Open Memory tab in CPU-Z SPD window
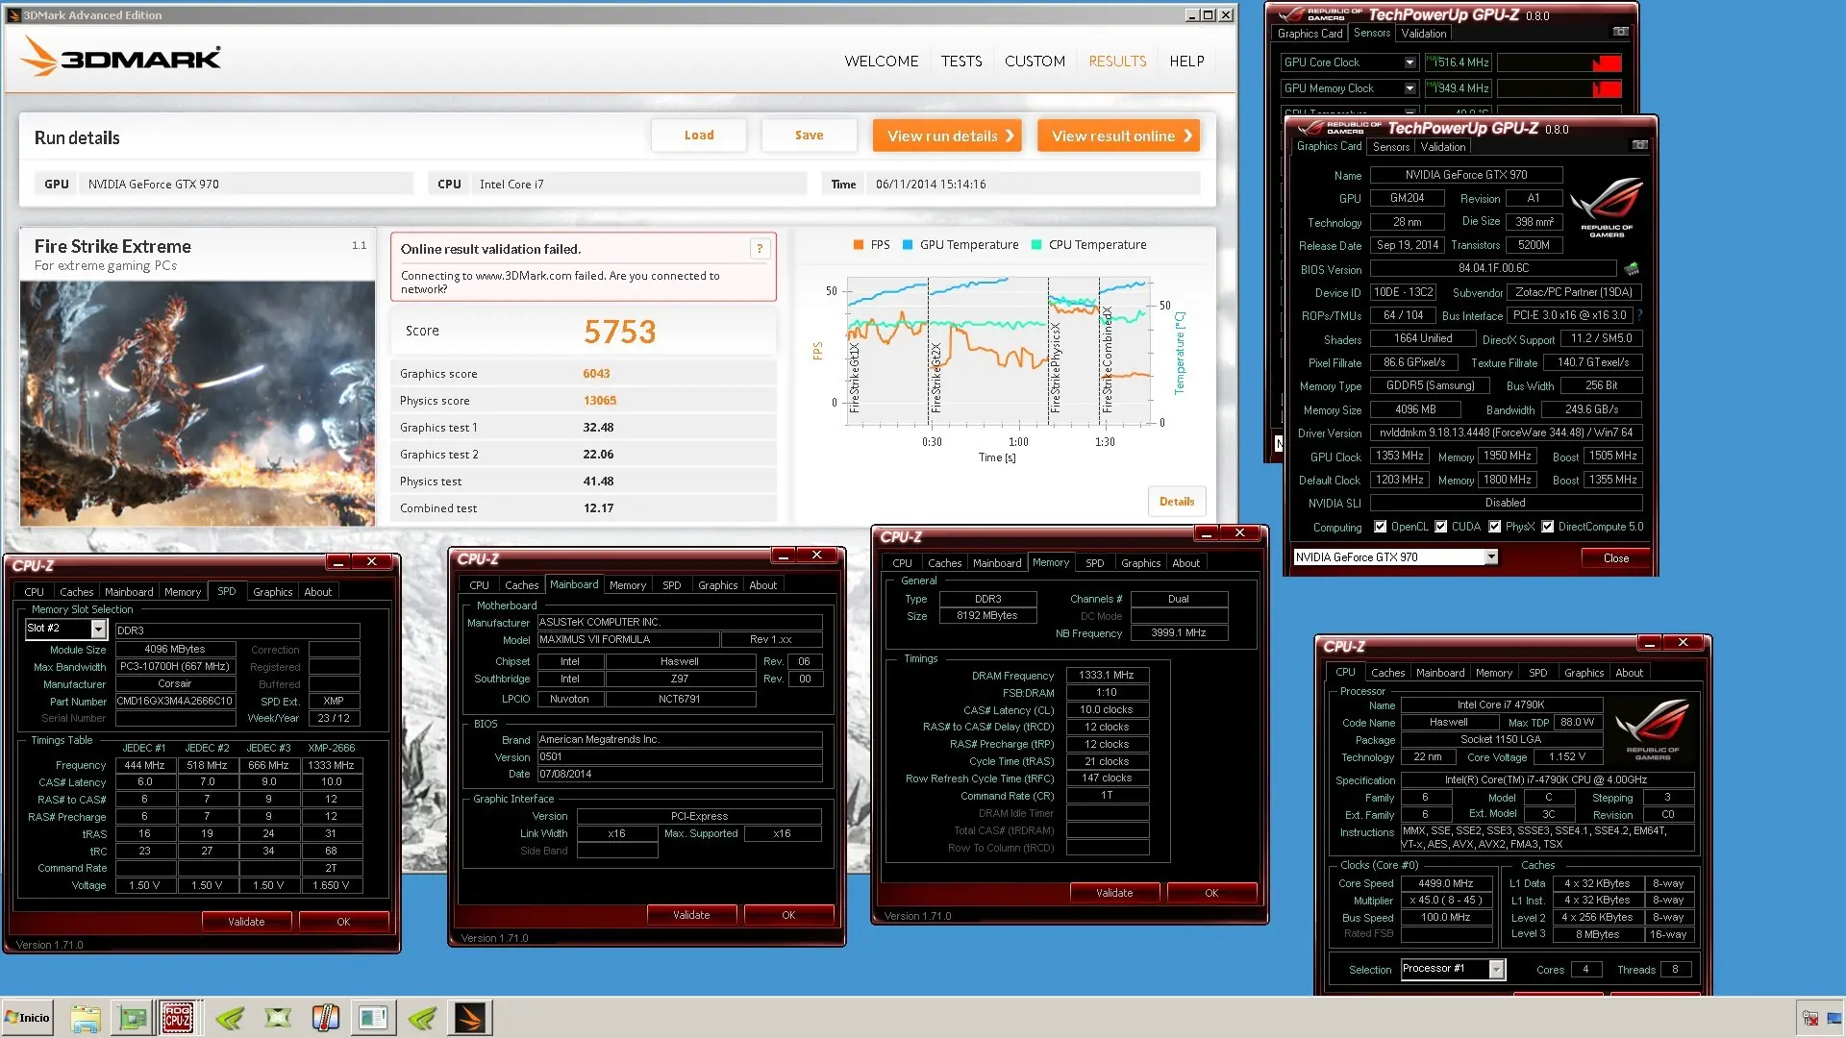 point(183,592)
